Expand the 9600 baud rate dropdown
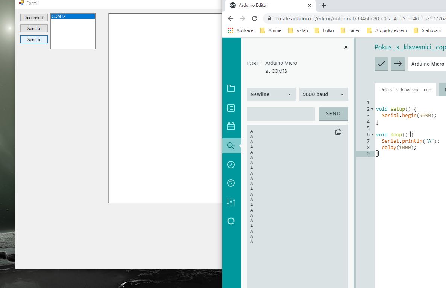 323,94
